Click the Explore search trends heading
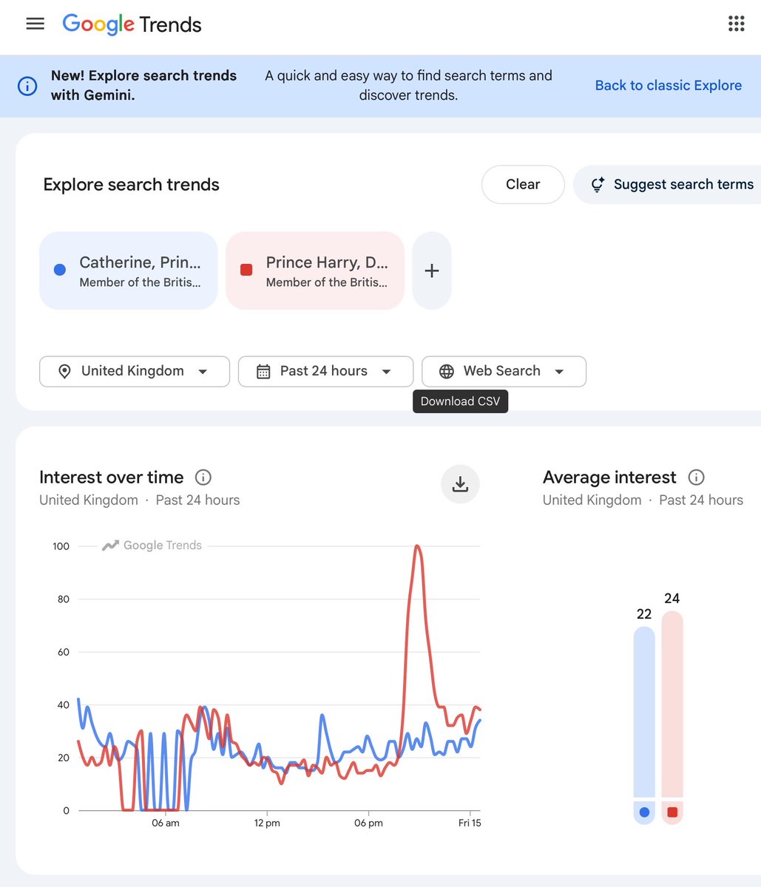Image resolution: width=761 pixels, height=887 pixels. [x=132, y=184]
